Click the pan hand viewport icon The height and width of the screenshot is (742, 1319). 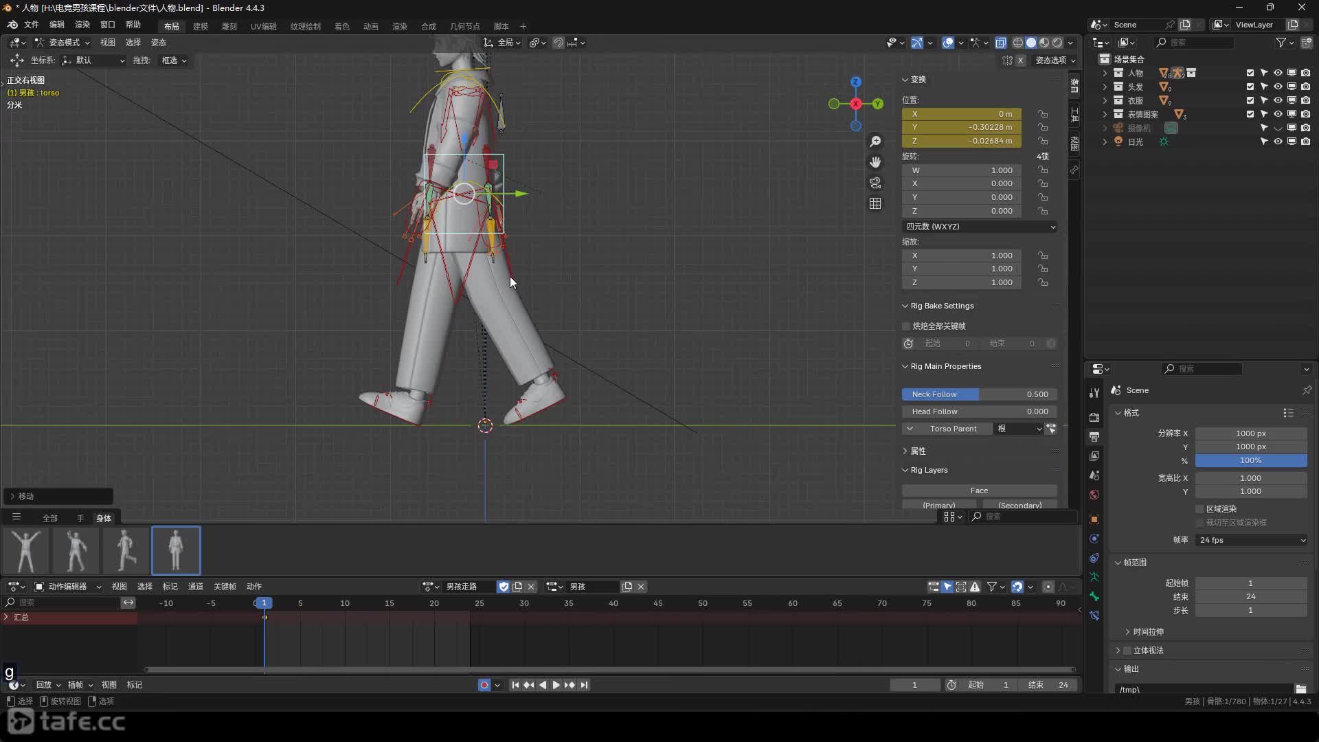[875, 162]
